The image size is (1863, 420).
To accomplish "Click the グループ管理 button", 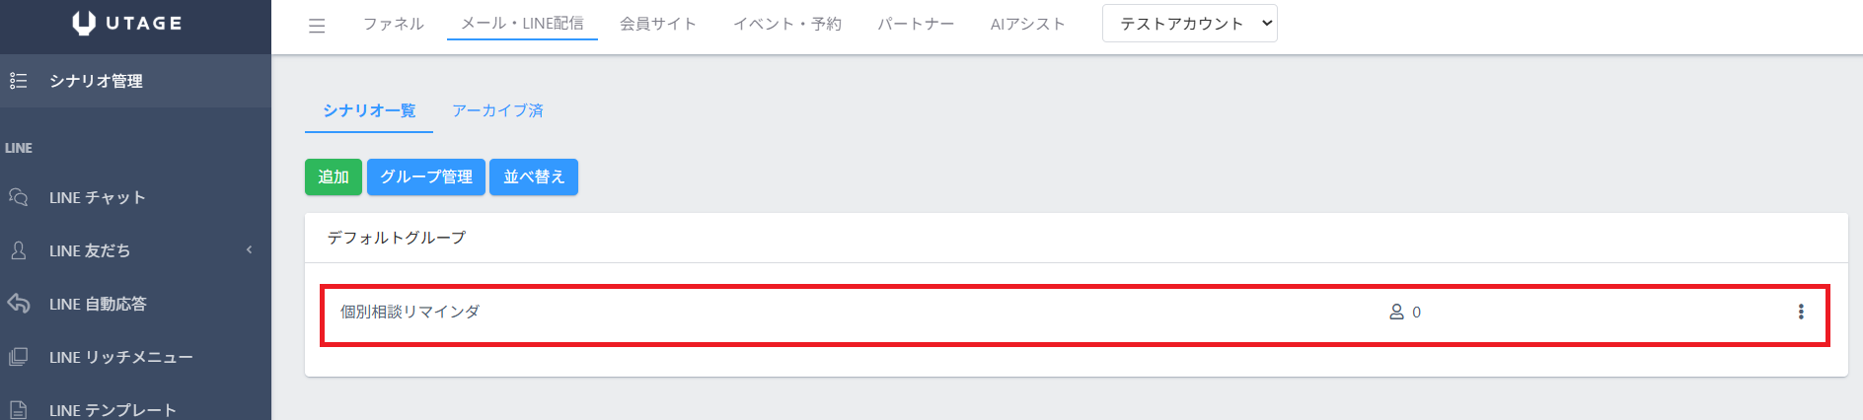I will [x=426, y=176].
